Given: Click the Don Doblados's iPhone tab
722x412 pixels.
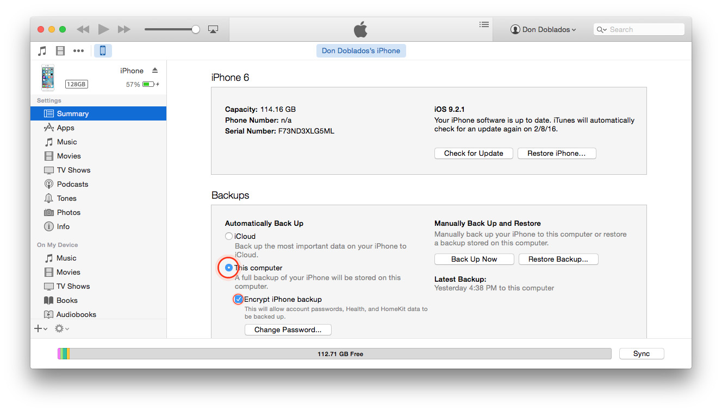Looking at the screenshot, I should (x=361, y=50).
